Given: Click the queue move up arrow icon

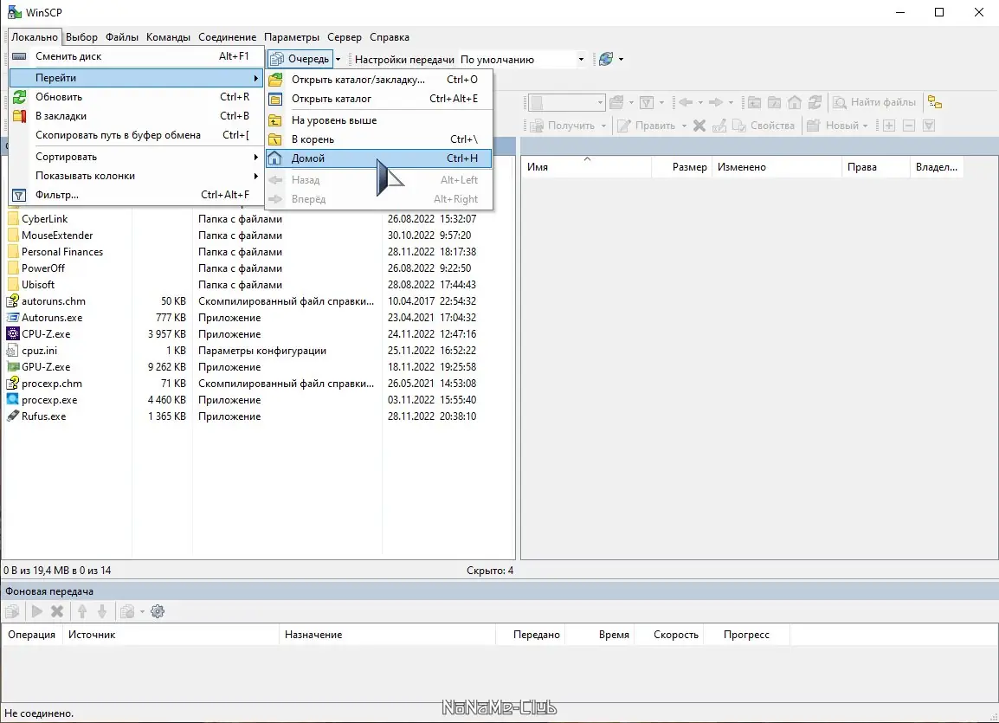Looking at the screenshot, I should click(82, 611).
